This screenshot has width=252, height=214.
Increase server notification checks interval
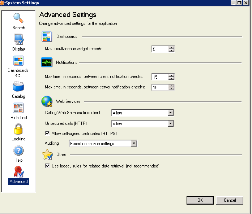coord(171,86)
